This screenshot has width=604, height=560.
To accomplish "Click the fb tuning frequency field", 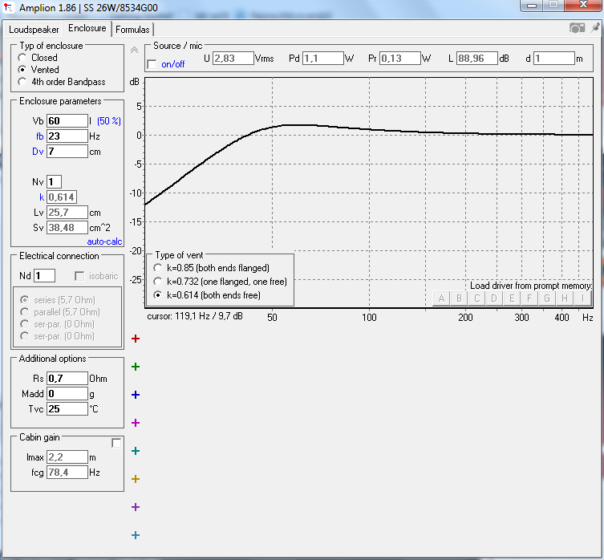I will pos(67,136).
